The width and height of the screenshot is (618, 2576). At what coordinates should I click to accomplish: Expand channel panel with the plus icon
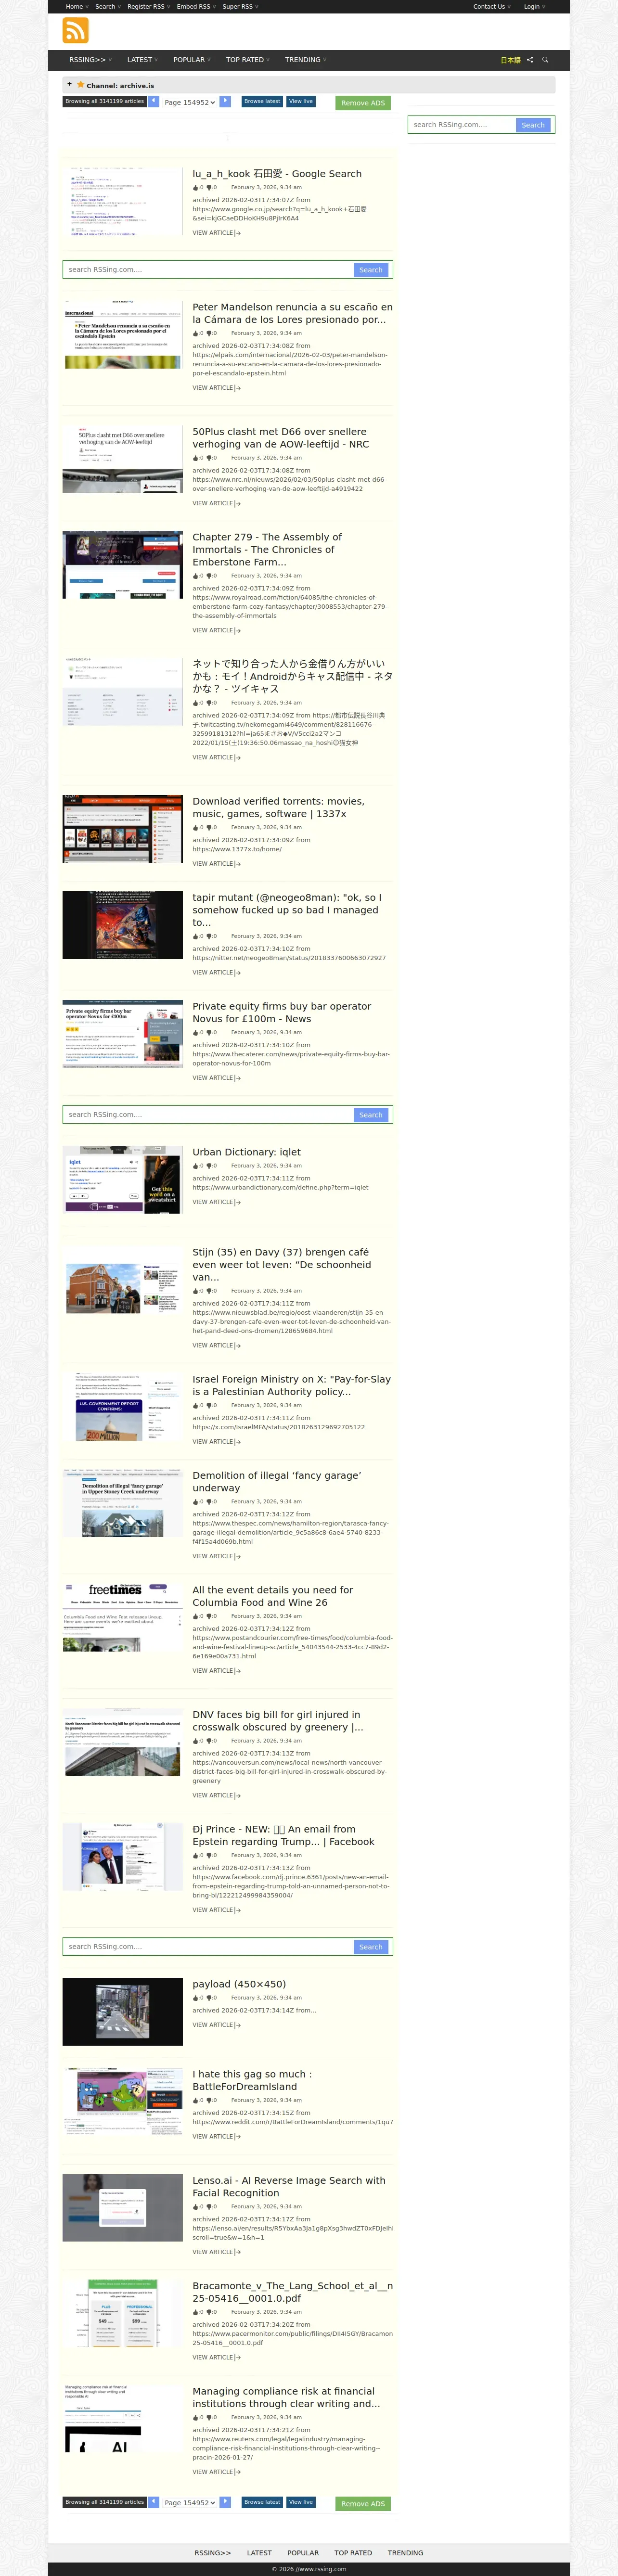point(69,85)
